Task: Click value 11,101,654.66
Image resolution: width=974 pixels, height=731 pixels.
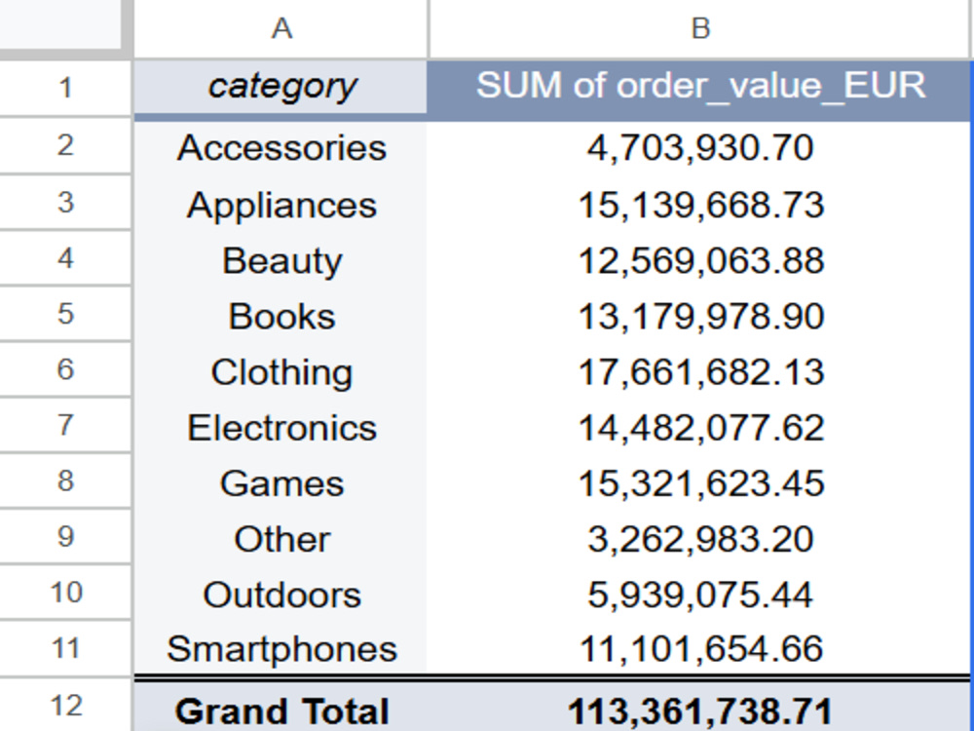Action: [699, 648]
